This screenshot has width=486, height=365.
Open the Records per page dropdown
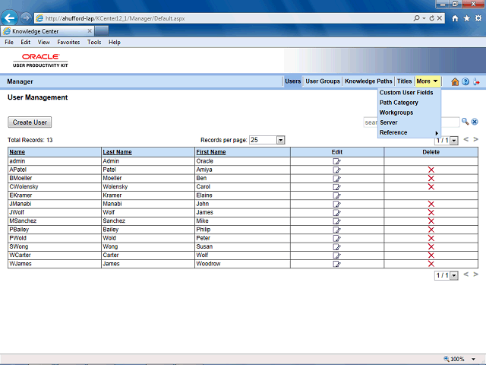(280, 140)
